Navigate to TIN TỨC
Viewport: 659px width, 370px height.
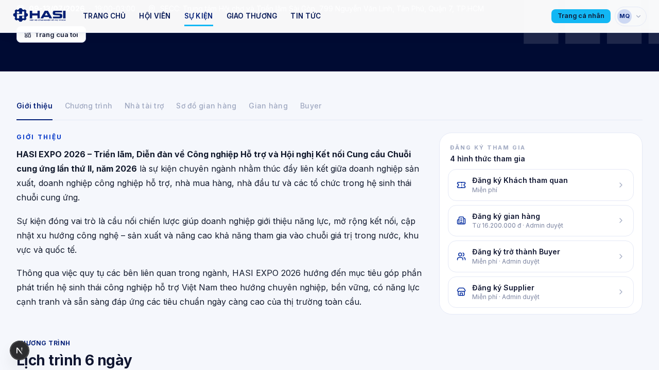tap(306, 16)
